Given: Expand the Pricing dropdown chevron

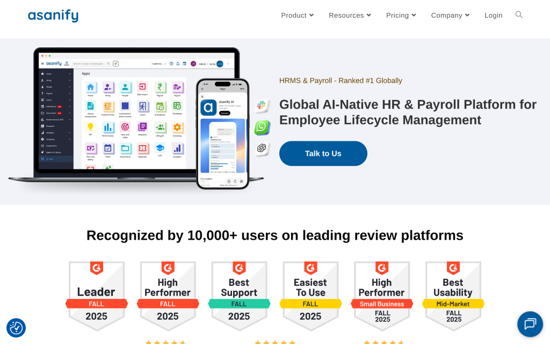Looking at the screenshot, I should (414, 15).
